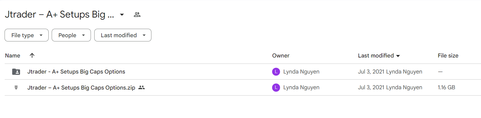Viewport: 481px width, 118px height.
Task: Click the zip file icon in second row
Action: coord(16,87)
